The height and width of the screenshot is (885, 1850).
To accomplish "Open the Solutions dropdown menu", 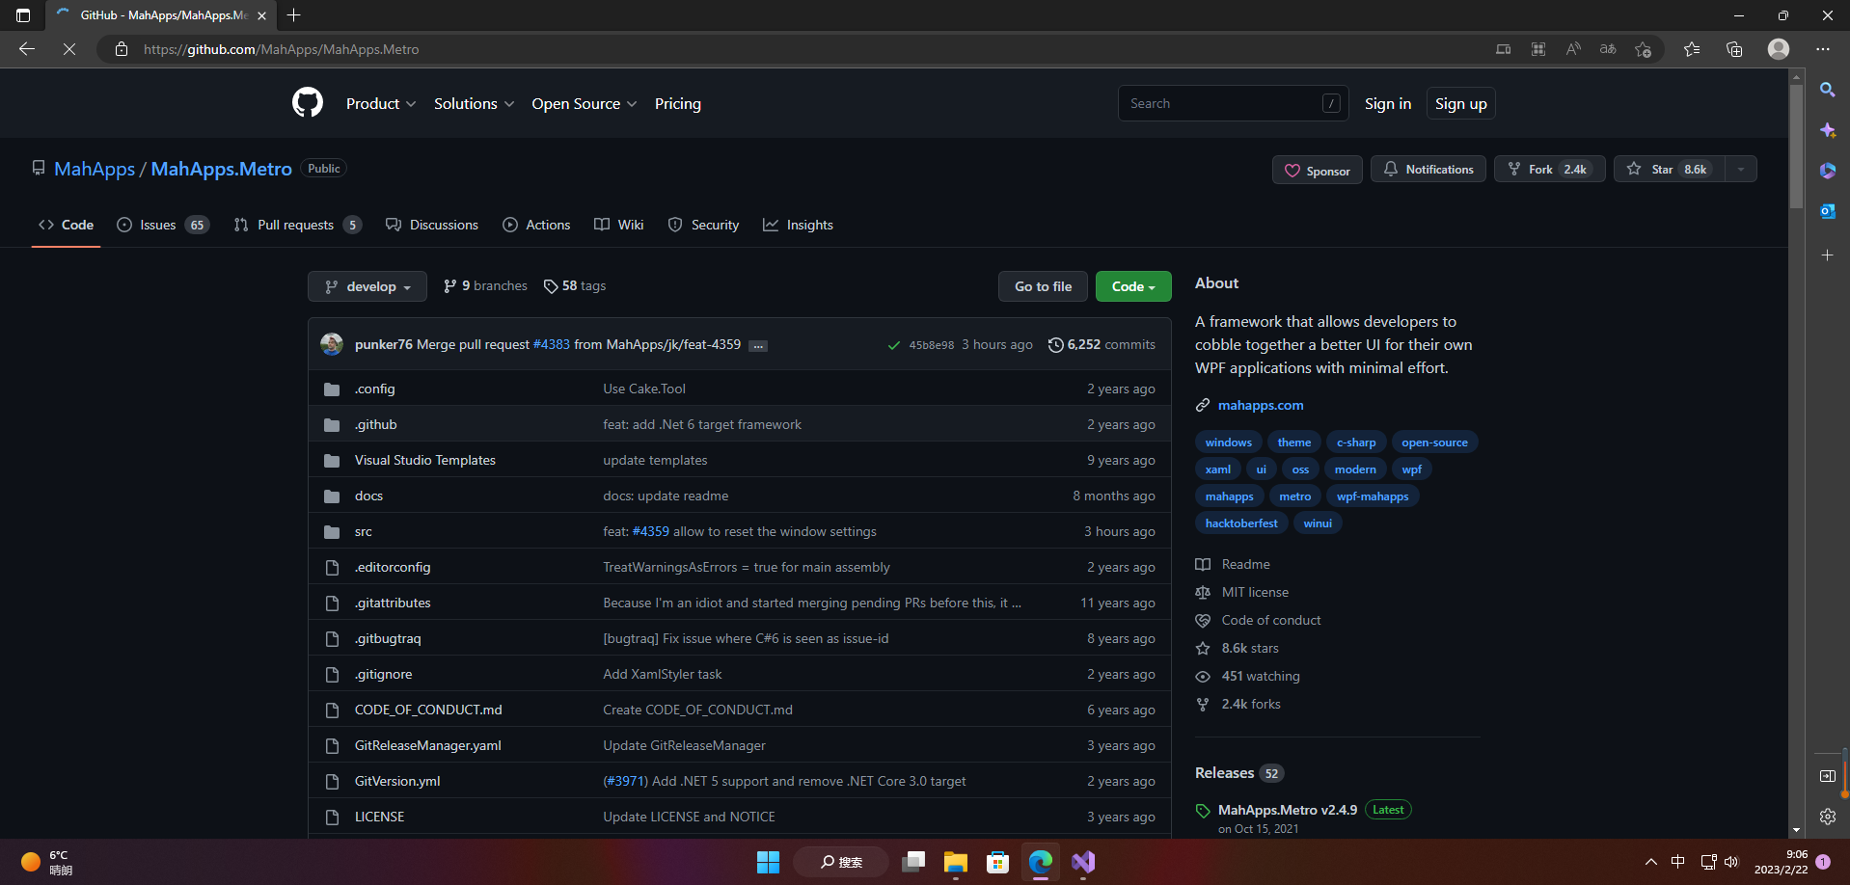I will [x=474, y=103].
